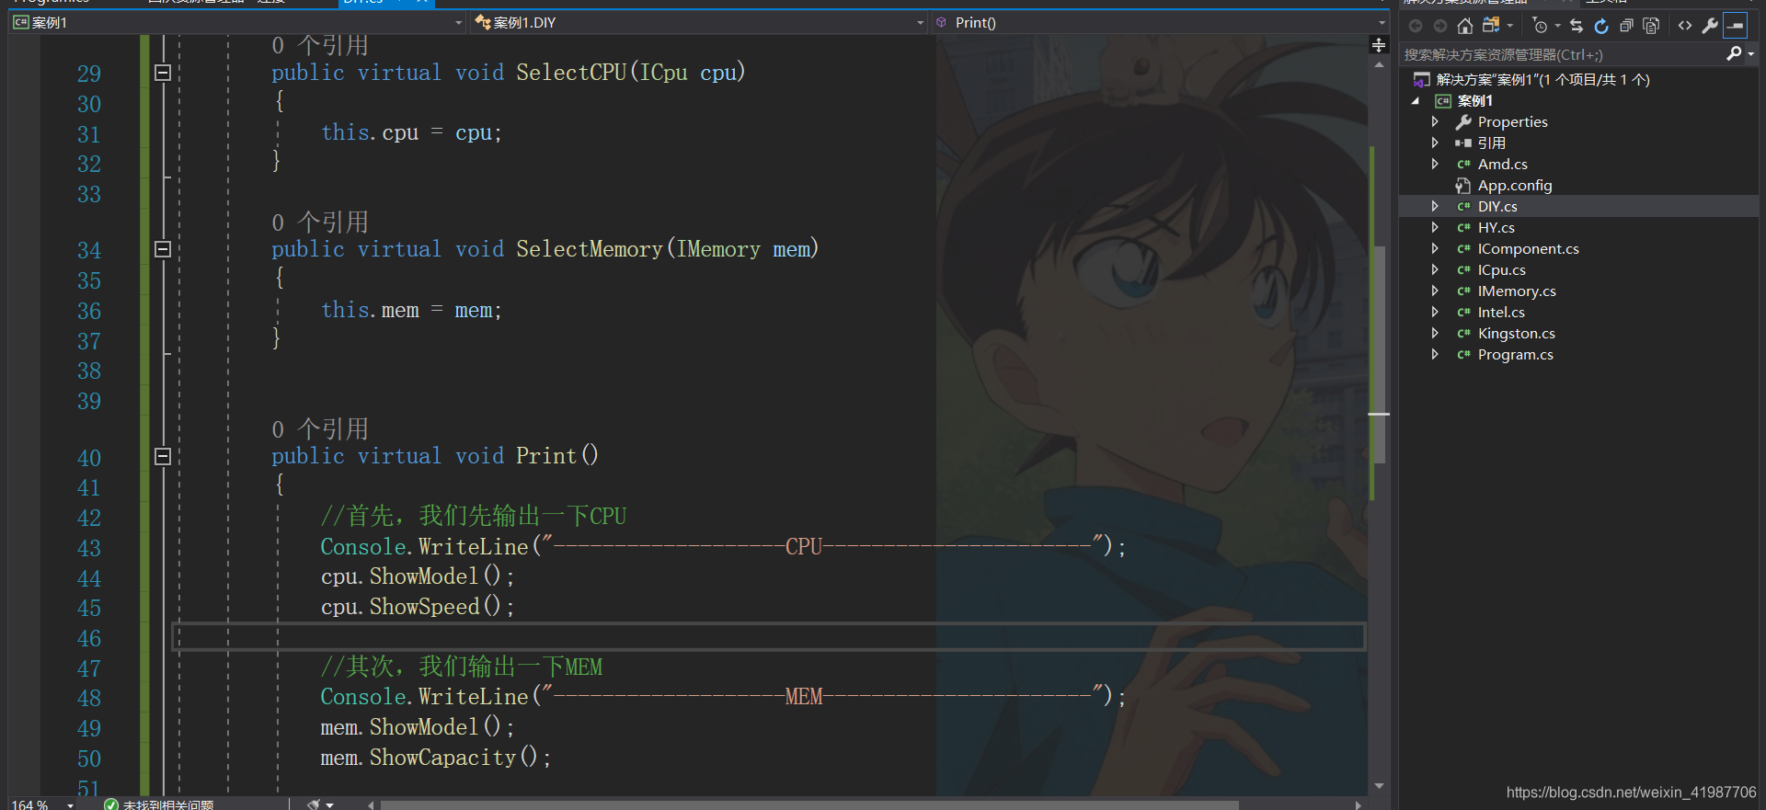Select IComponent.cs file in tree

click(x=1528, y=248)
